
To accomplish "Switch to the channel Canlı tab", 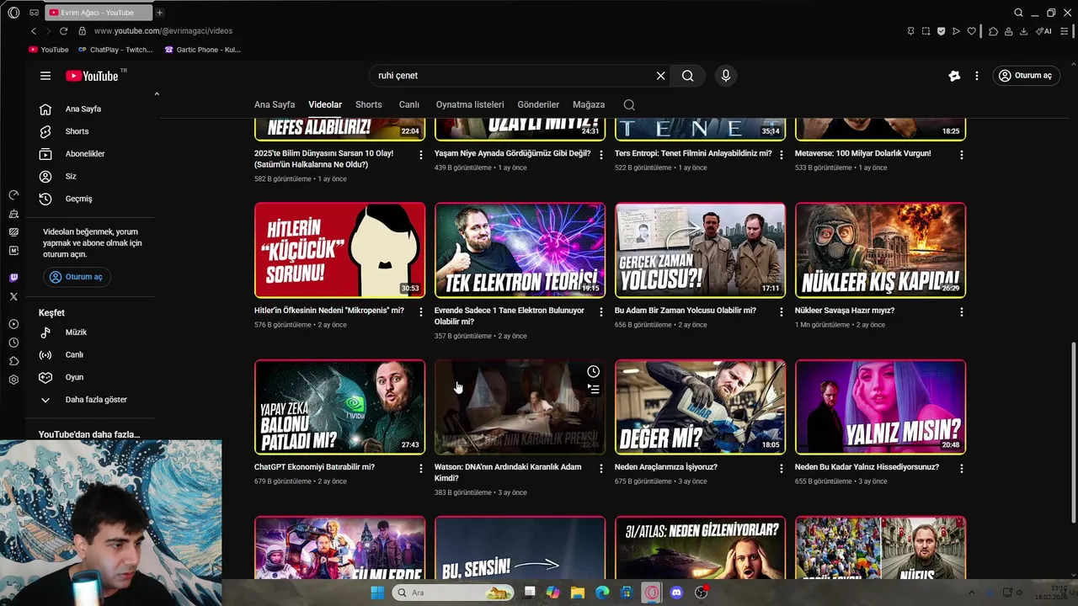I will point(409,105).
